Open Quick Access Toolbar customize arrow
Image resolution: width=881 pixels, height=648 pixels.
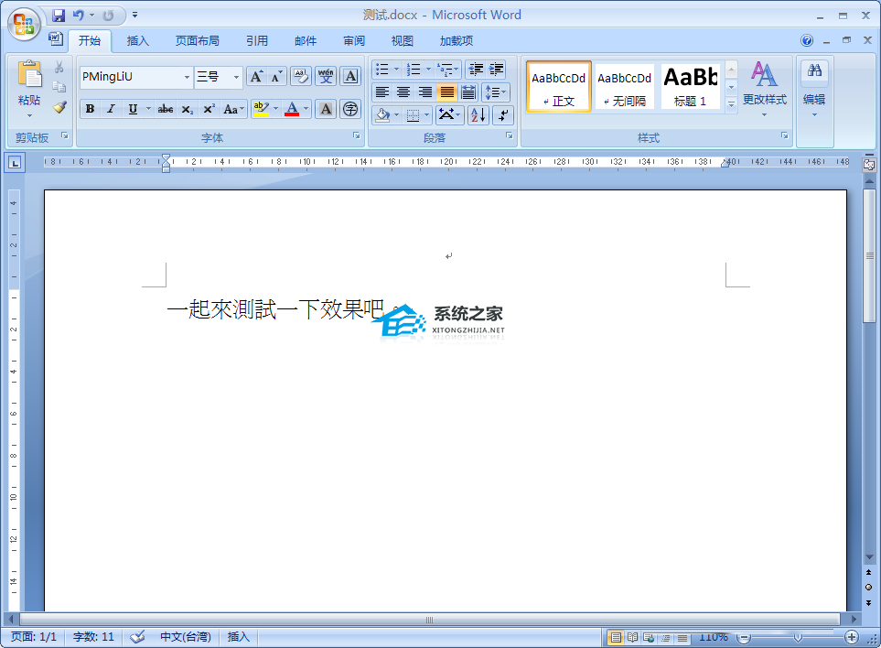coord(134,16)
